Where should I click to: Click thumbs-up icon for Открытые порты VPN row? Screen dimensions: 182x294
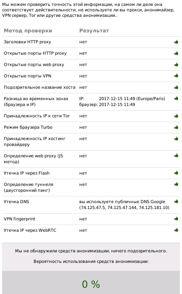tap(176, 76)
